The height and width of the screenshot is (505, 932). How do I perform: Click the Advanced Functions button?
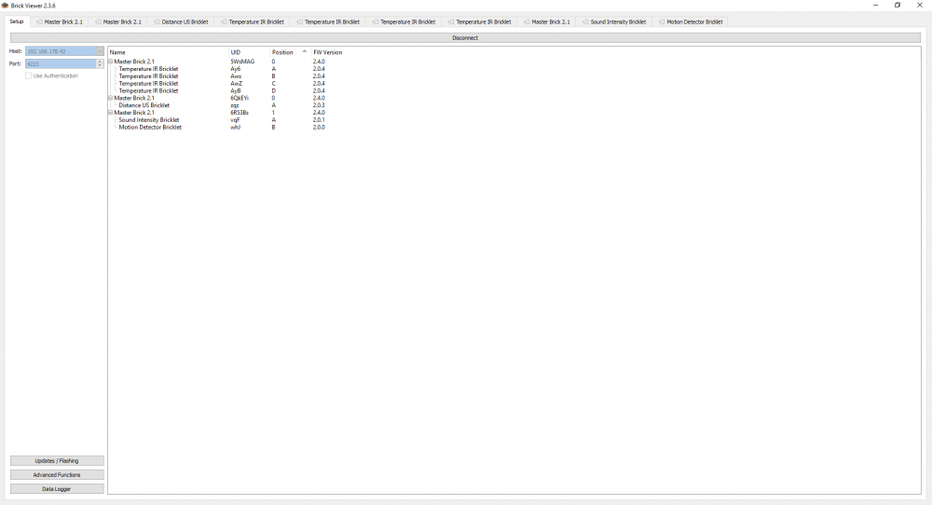point(57,474)
